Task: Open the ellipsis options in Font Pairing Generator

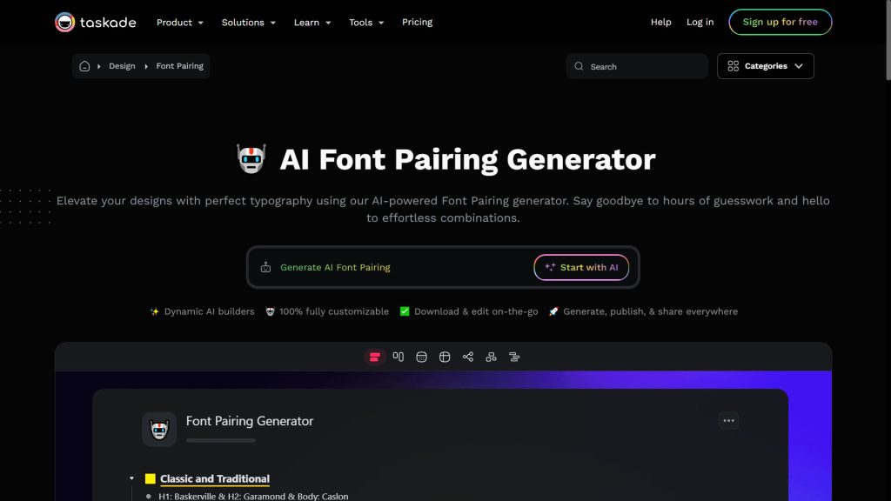Action: tap(728, 420)
